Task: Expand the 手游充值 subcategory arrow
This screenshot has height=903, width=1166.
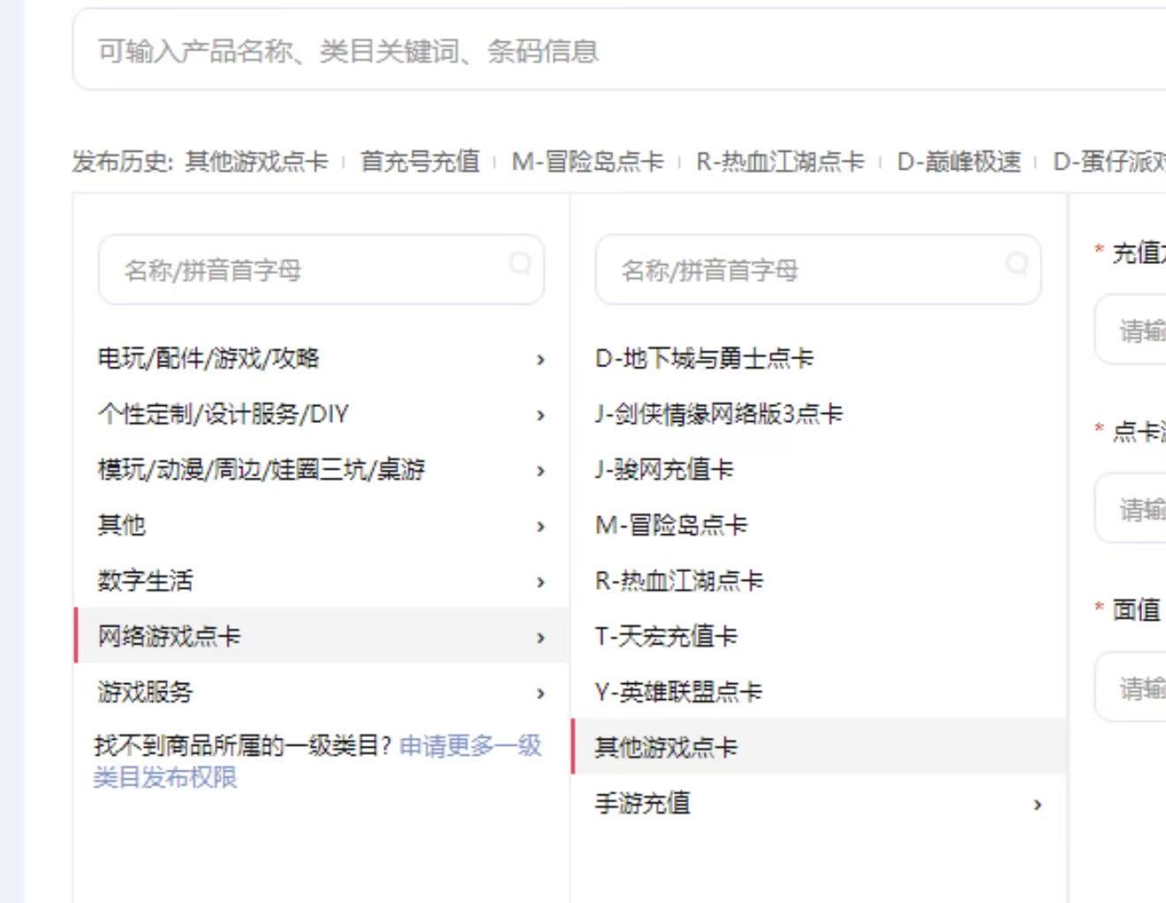Action: [1038, 804]
